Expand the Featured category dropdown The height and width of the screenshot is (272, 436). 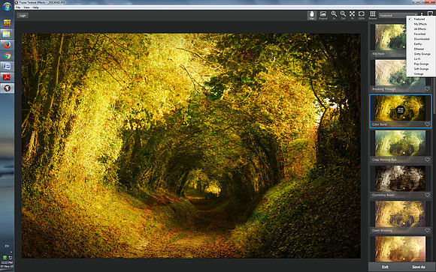[398, 16]
